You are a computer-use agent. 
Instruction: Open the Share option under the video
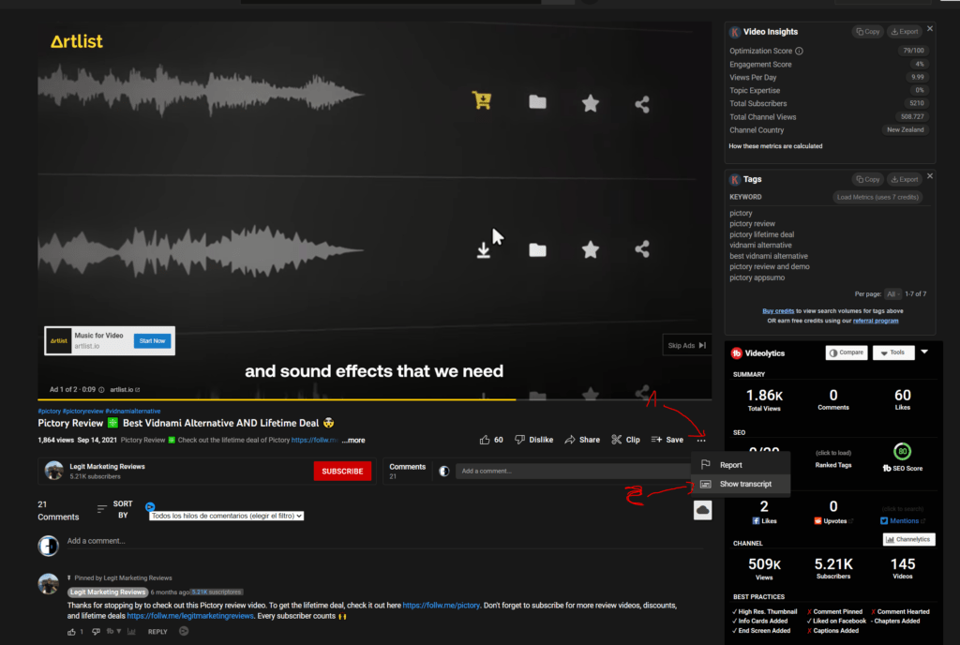click(582, 440)
